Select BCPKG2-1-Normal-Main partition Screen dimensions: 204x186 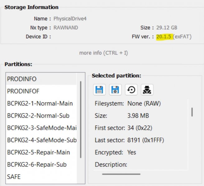click(x=40, y=103)
